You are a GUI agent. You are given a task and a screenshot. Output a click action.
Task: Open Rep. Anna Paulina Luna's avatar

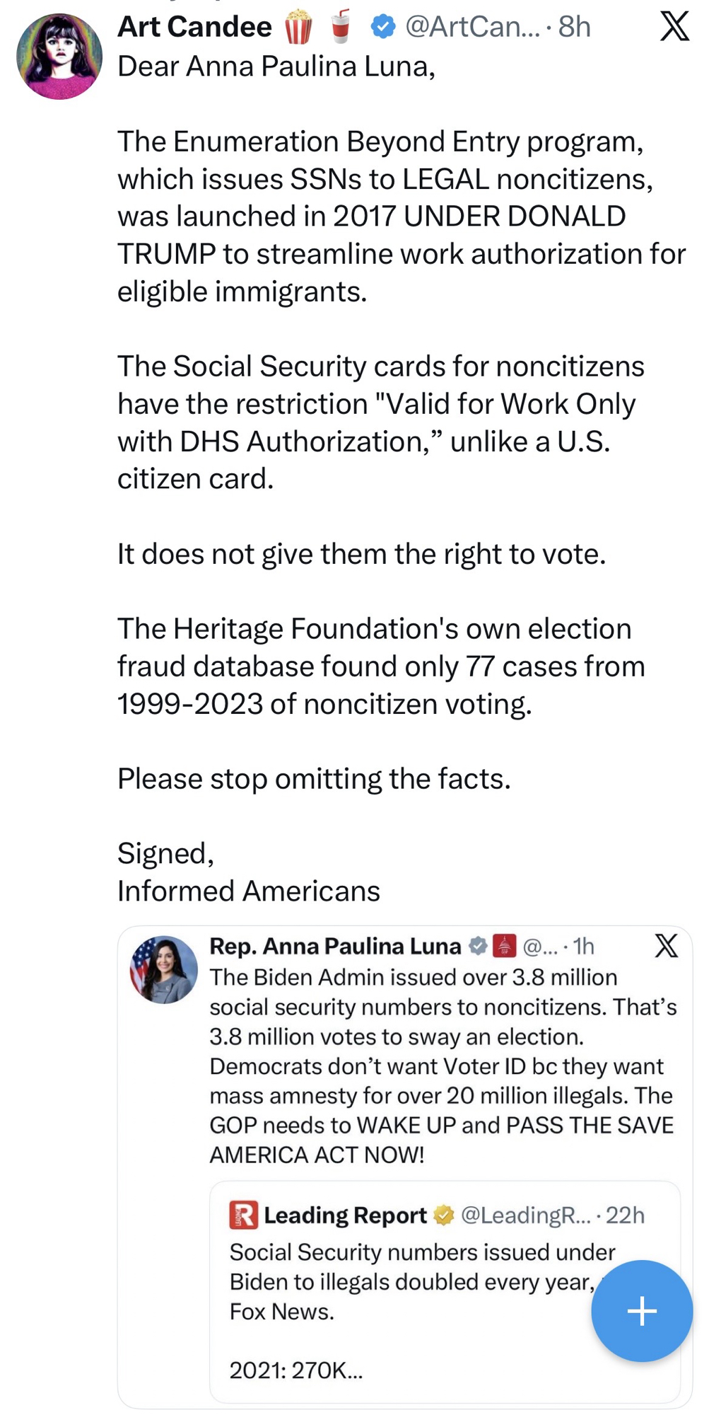pyautogui.click(x=164, y=969)
